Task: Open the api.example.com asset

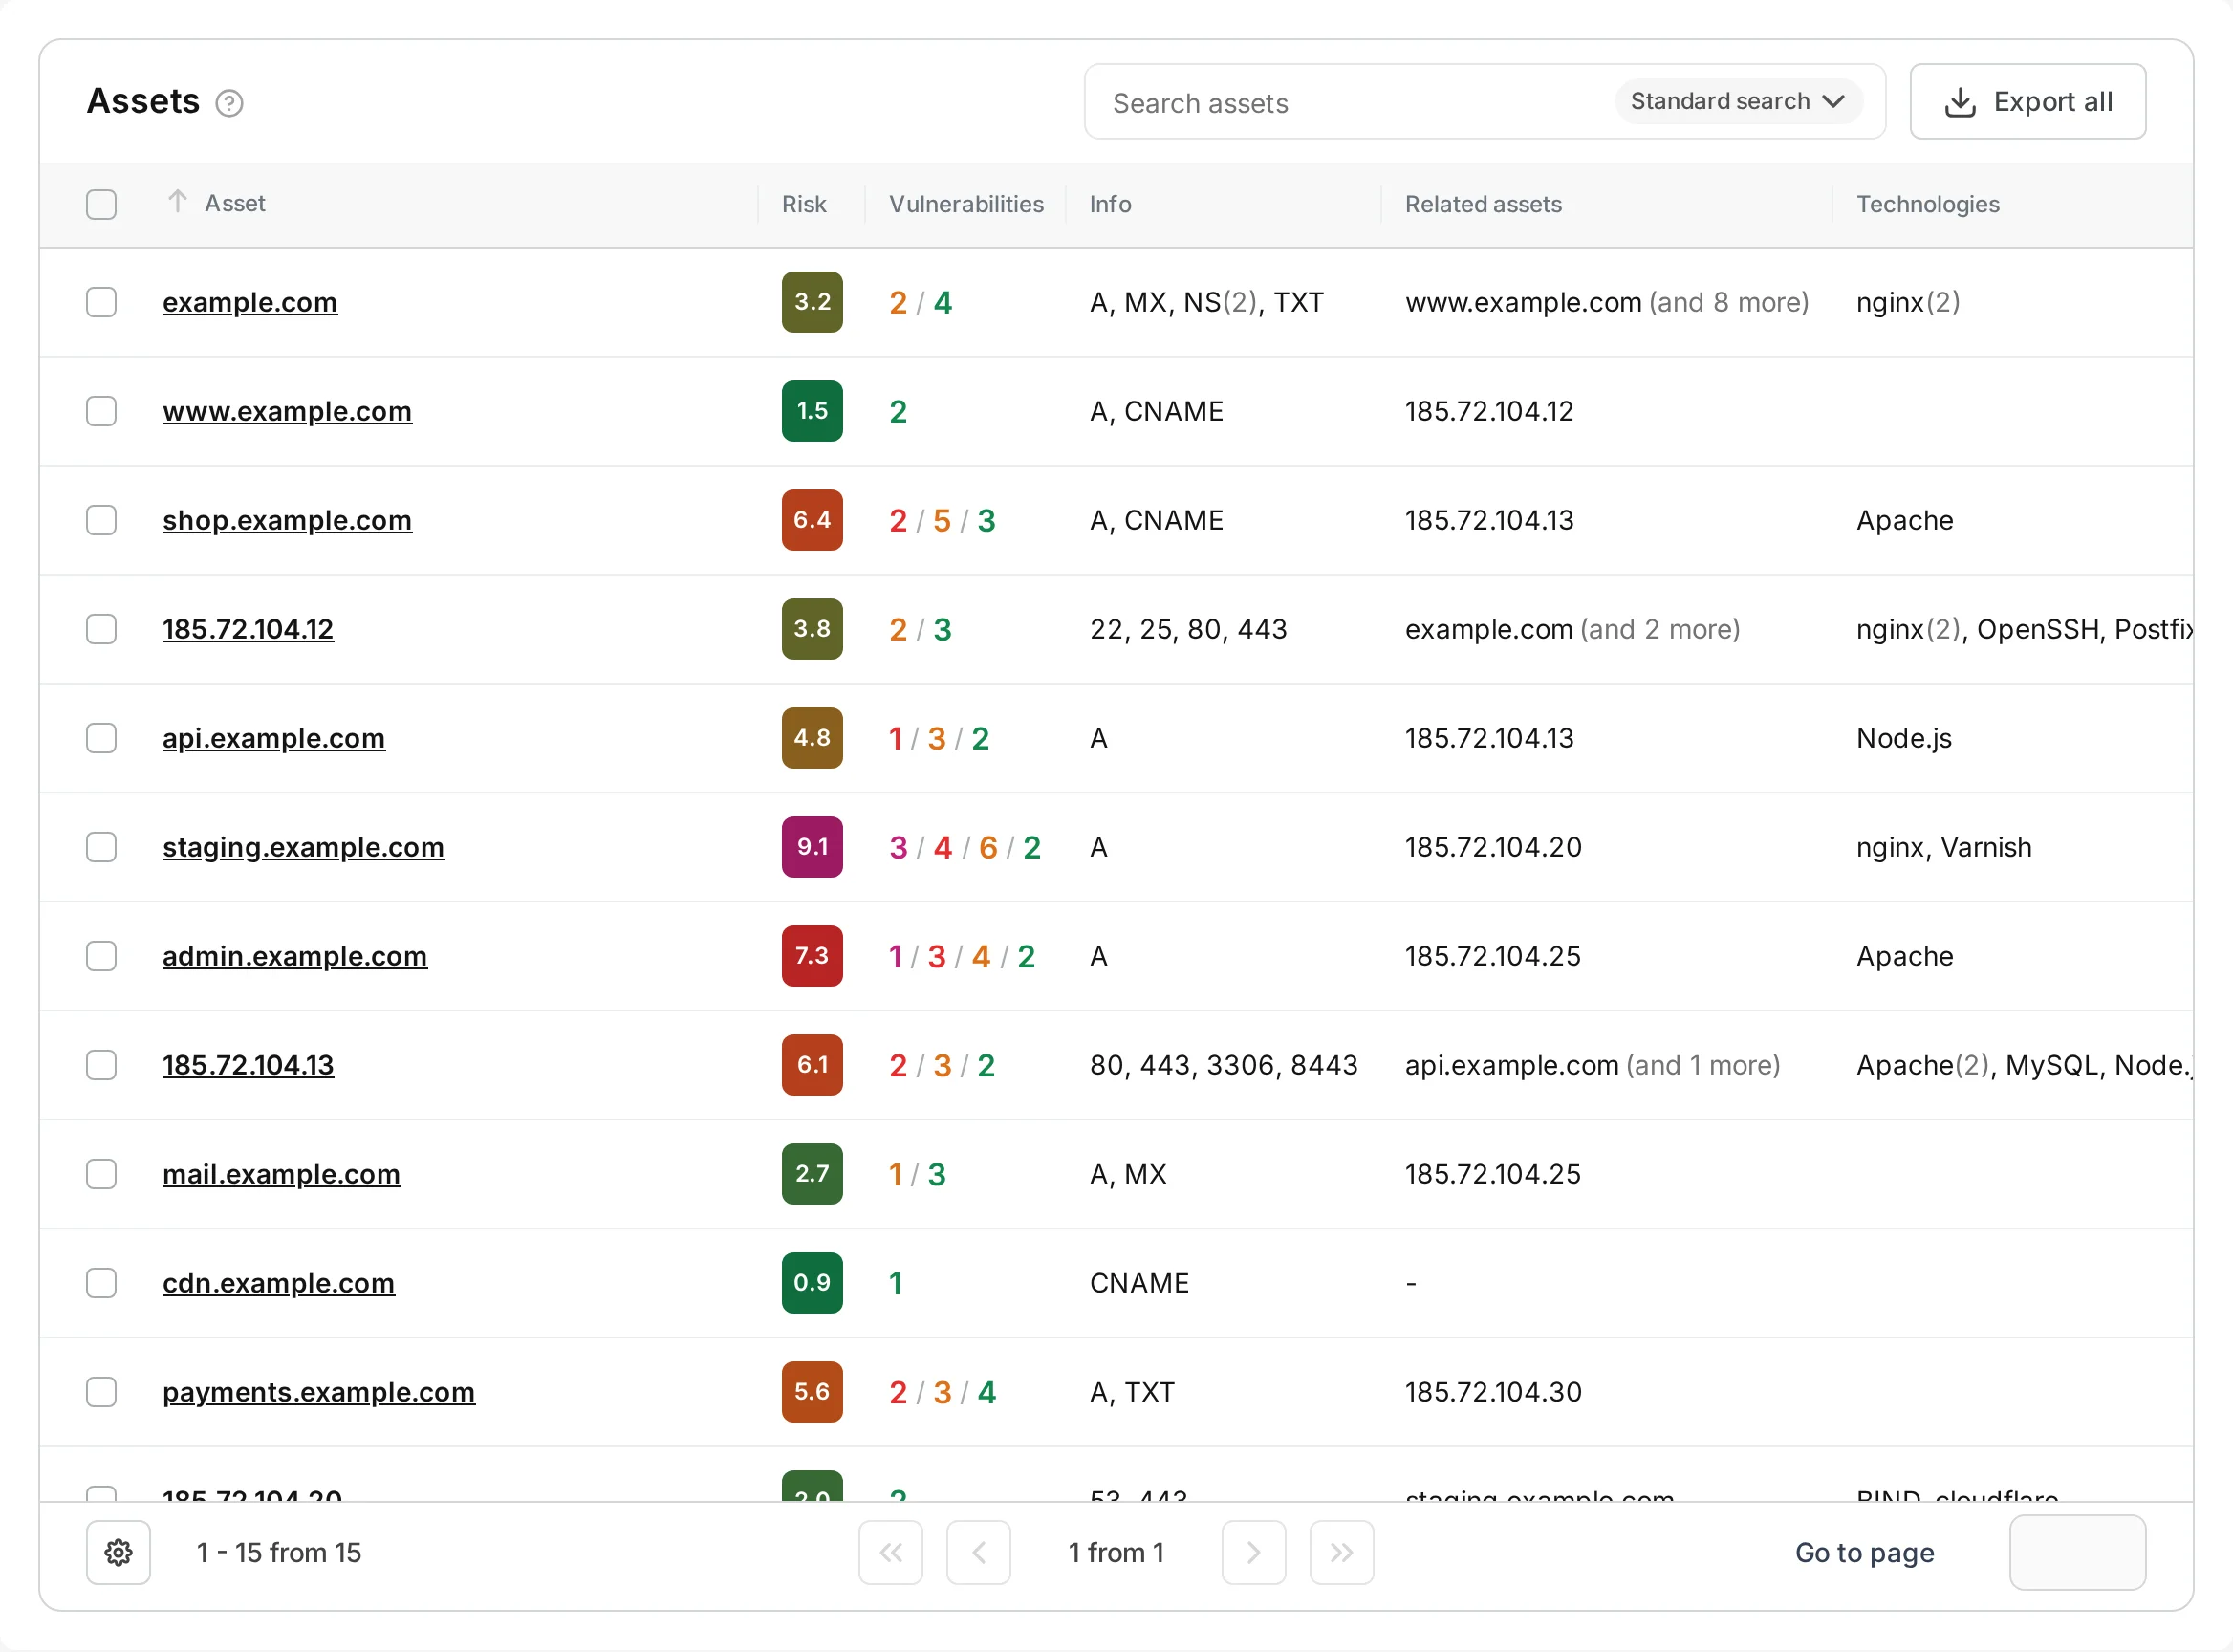Action: point(273,738)
